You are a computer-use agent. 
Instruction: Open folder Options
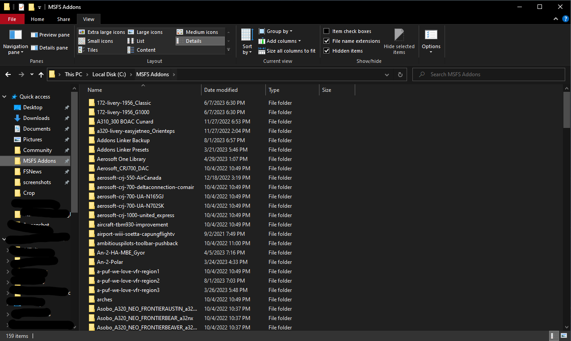[431, 42]
